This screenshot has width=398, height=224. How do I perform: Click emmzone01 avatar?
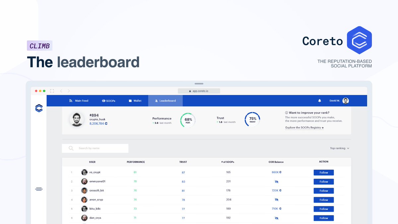[x=84, y=182]
